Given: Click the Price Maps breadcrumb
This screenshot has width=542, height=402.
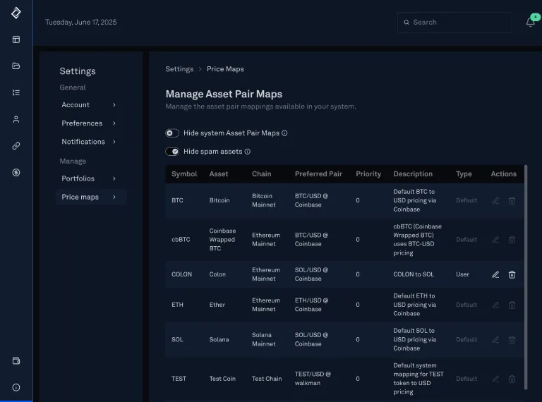Looking at the screenshot, I should tap(225, 69).
